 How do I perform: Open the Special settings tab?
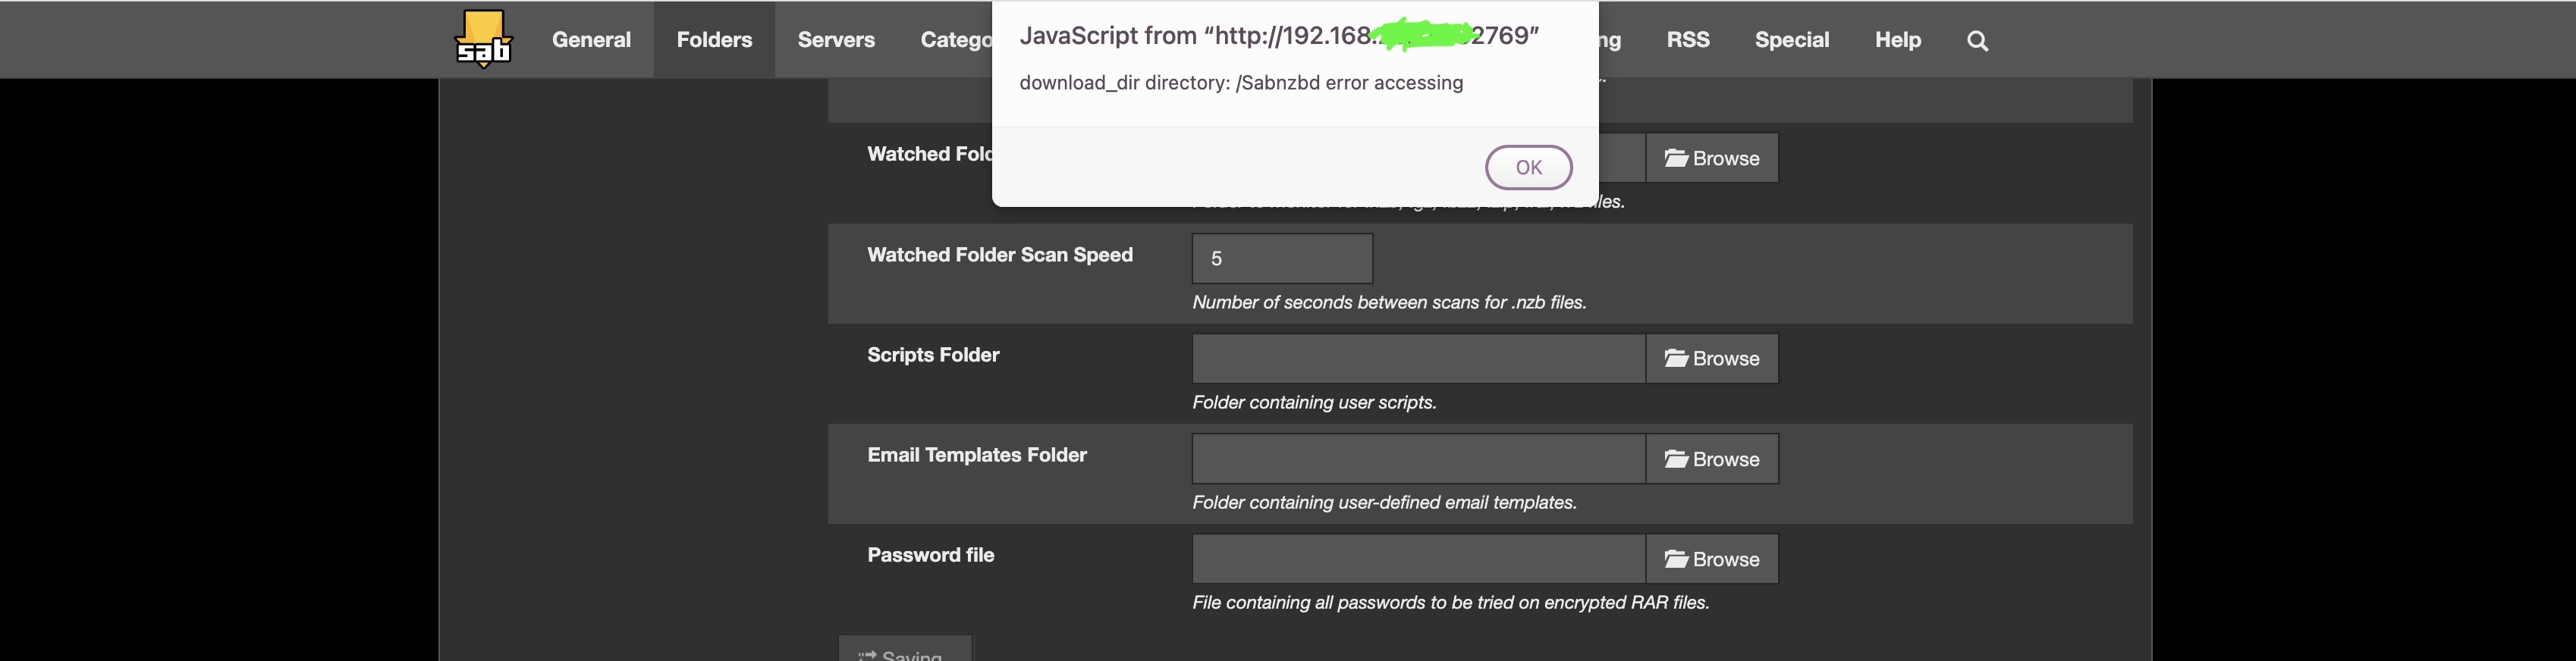[1792, 40]
